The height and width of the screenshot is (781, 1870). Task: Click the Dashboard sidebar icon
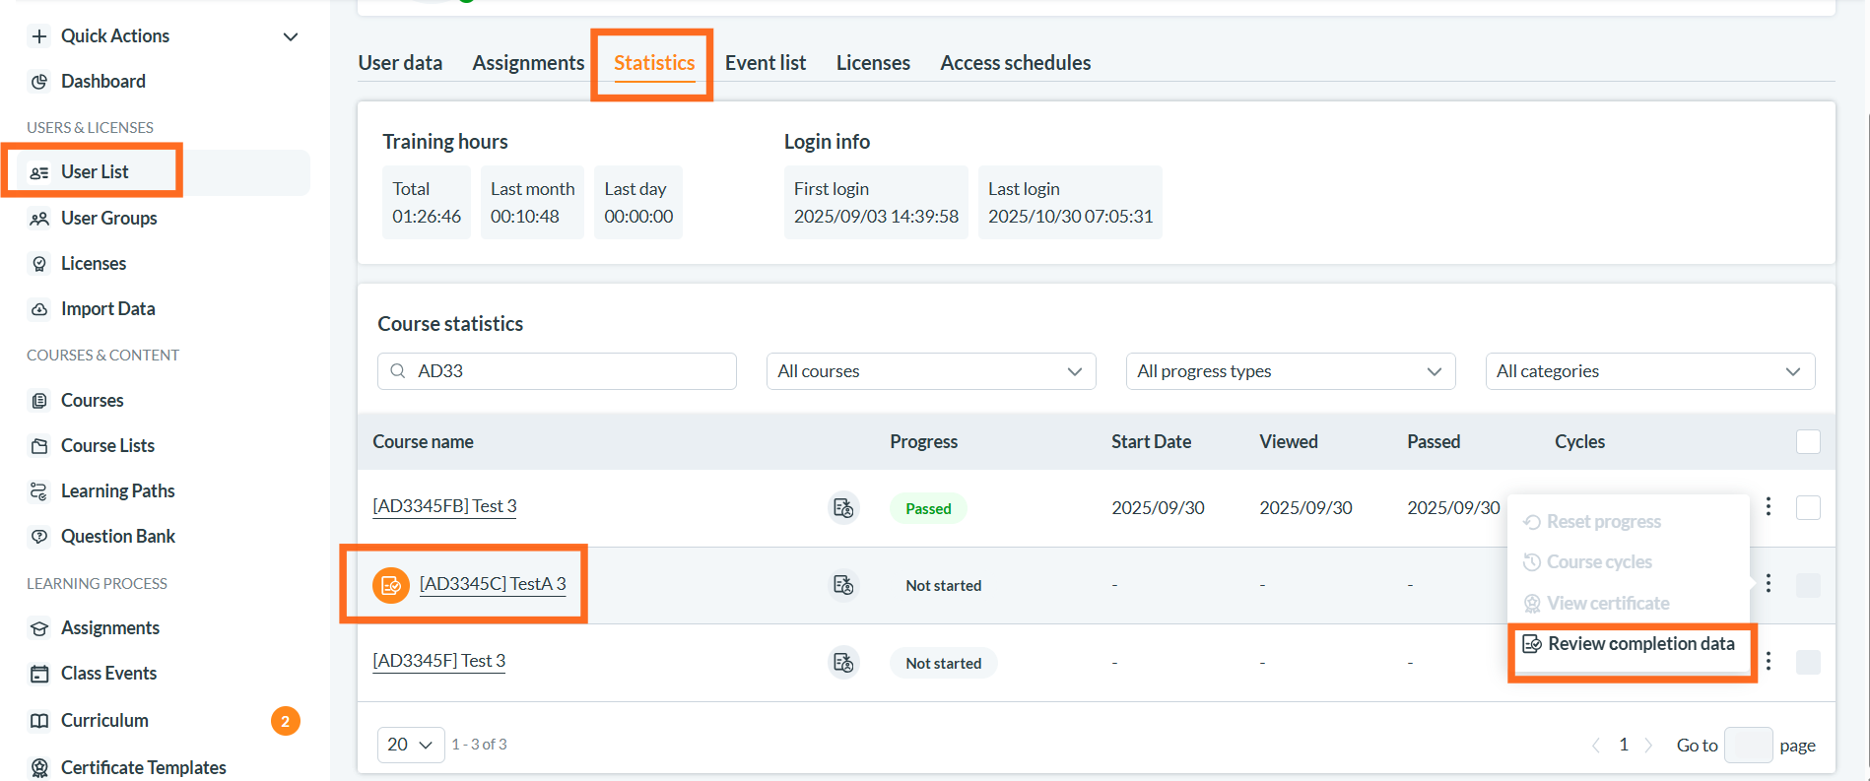[39, 82]
